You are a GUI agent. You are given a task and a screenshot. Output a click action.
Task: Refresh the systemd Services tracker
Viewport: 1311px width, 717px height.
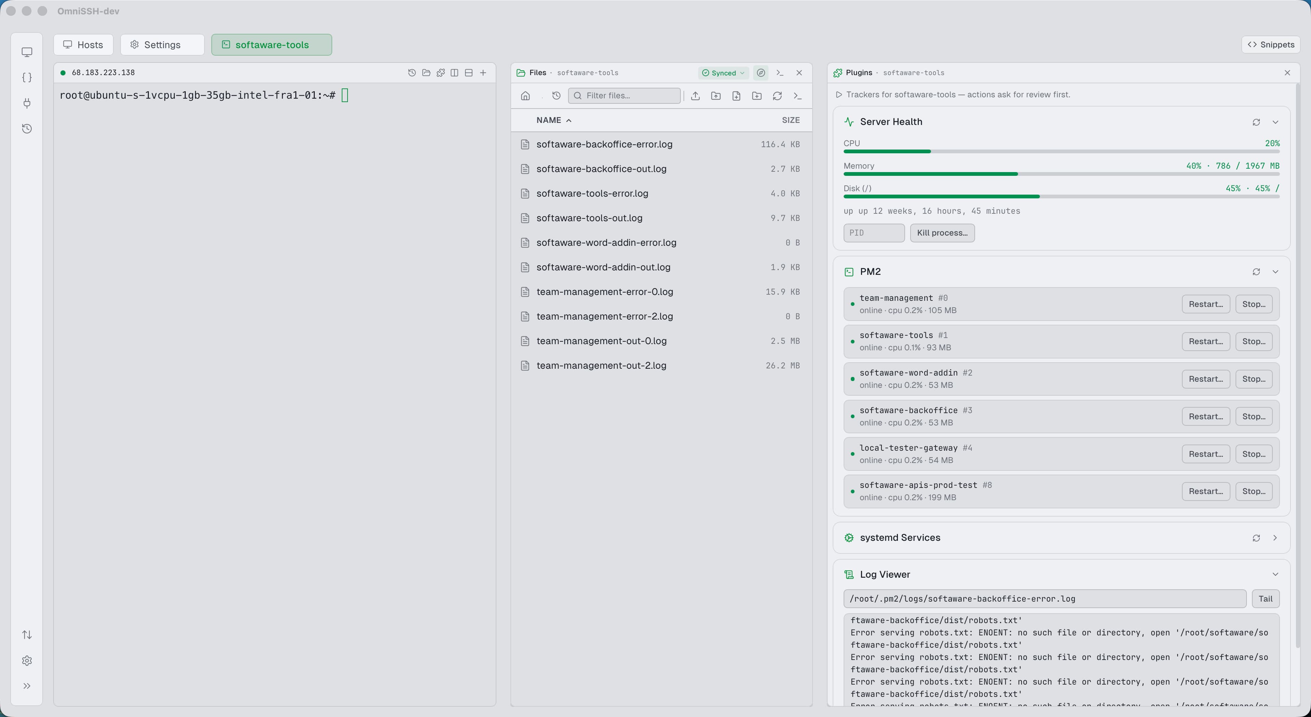(1256, 538)
